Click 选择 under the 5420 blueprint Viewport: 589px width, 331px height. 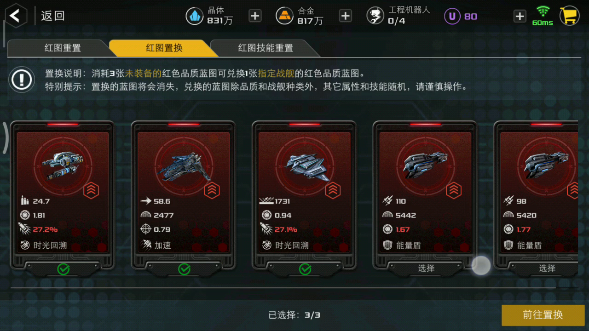547,268
